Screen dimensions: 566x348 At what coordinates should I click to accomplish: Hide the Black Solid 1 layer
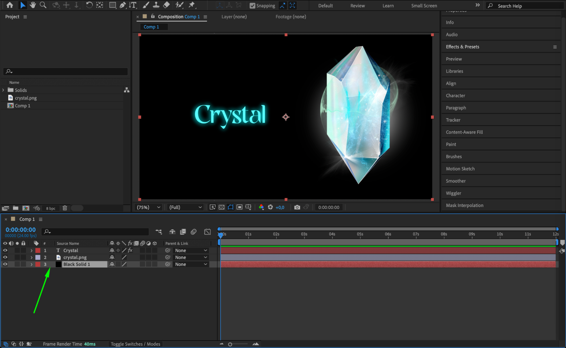point(5,264)
